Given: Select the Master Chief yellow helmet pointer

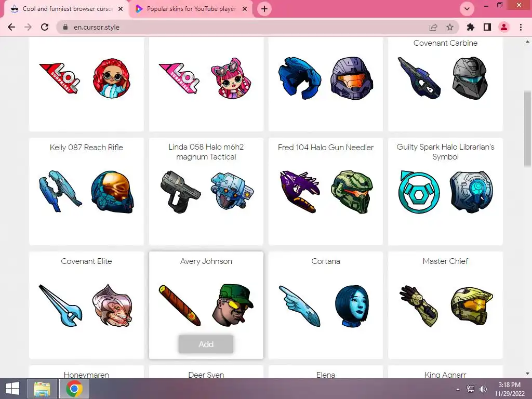Looking at the screenshot, I should click(x=472, y=305).
